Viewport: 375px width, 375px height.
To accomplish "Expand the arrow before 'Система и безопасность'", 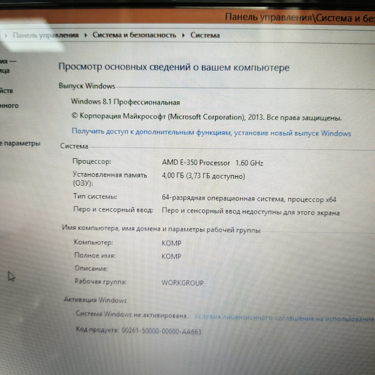I will [87, 36].
